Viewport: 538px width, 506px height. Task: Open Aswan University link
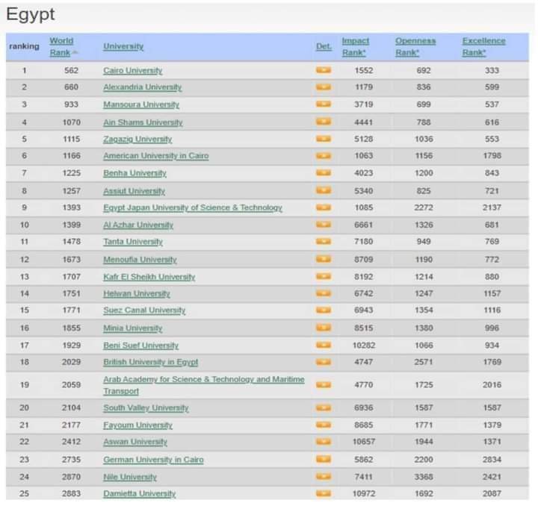[135, 442]
